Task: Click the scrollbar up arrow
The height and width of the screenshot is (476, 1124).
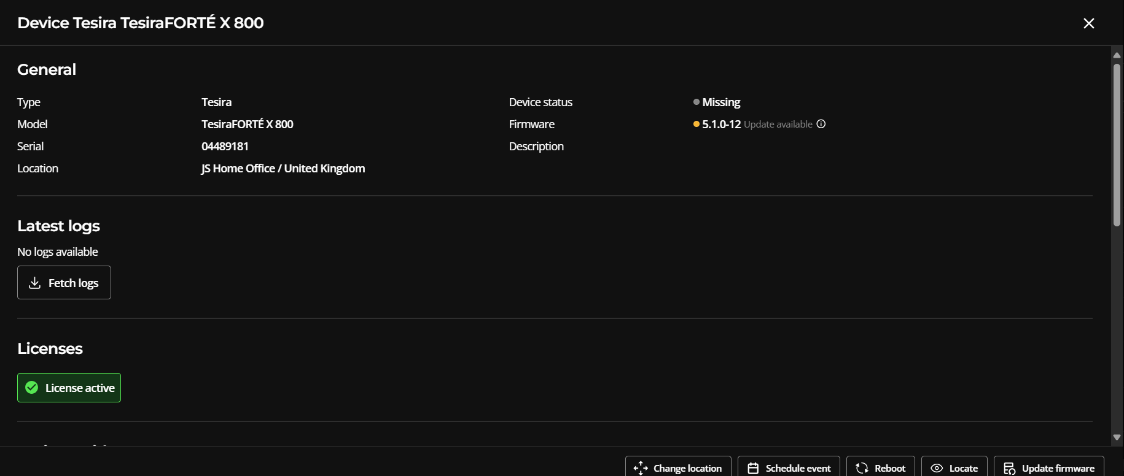Action: tap(1117, 55)
